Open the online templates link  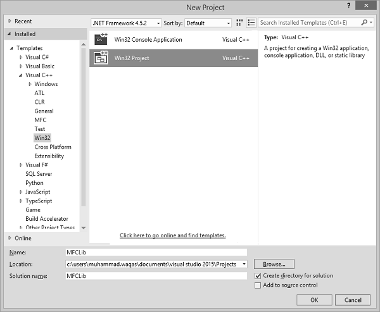coord(172,235)
